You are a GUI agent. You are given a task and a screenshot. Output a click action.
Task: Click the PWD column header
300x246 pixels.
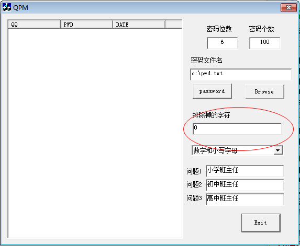87,25
